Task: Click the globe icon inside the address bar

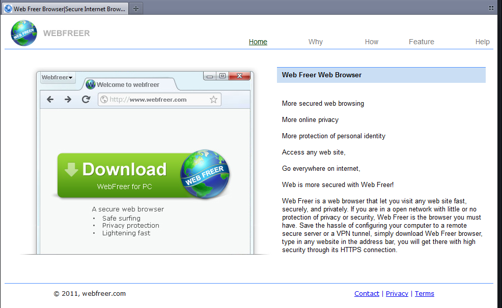Action: (x=103, y=99)
